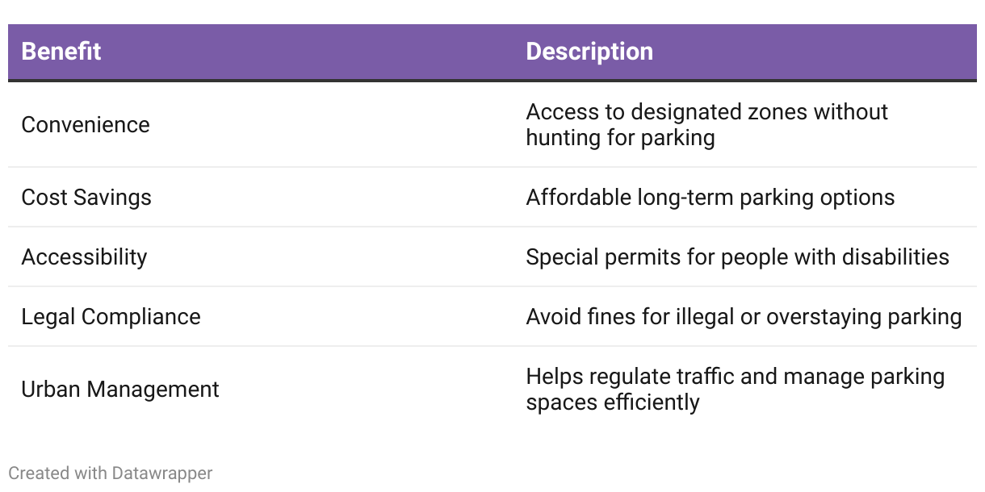
Task: Click 'Affordable long-term parking options' text
Action: click(x=710, y=198)
